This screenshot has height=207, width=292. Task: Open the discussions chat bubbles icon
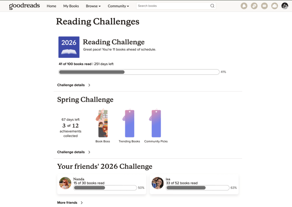point(254,6)
